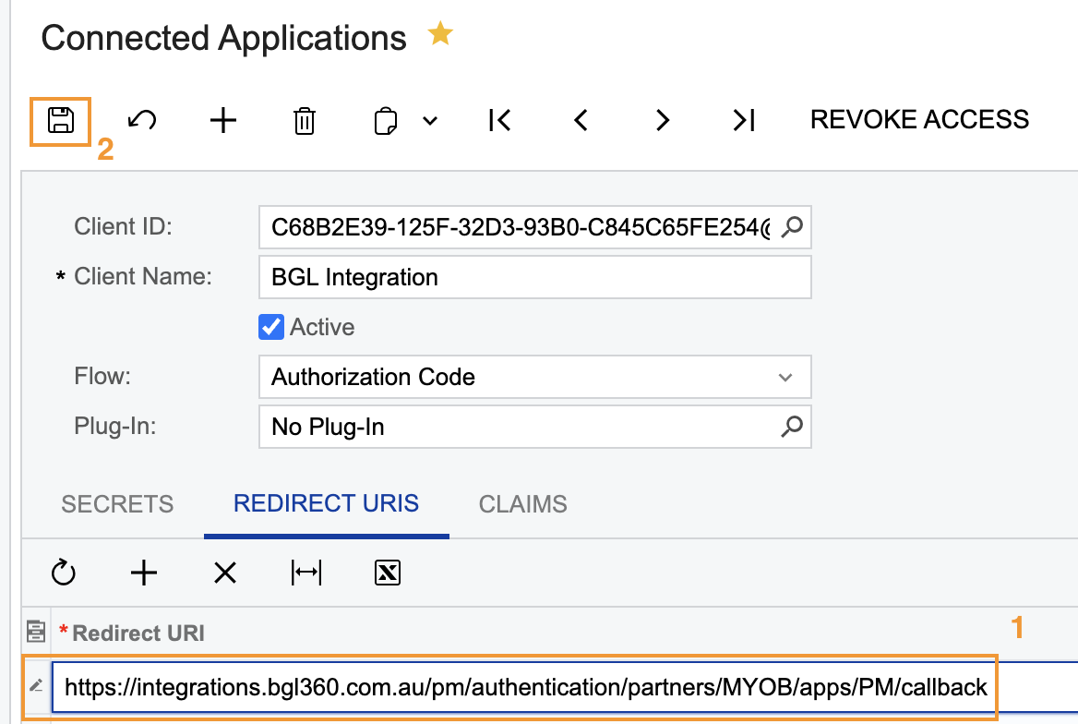The width and height of the screenshot is (1078, 724).
Task: Sort by the Redirect URI column header
Action: click(x=138, y=633)
